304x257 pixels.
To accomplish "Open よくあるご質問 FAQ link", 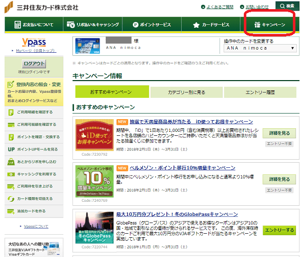I will click(x=220, y=7).
